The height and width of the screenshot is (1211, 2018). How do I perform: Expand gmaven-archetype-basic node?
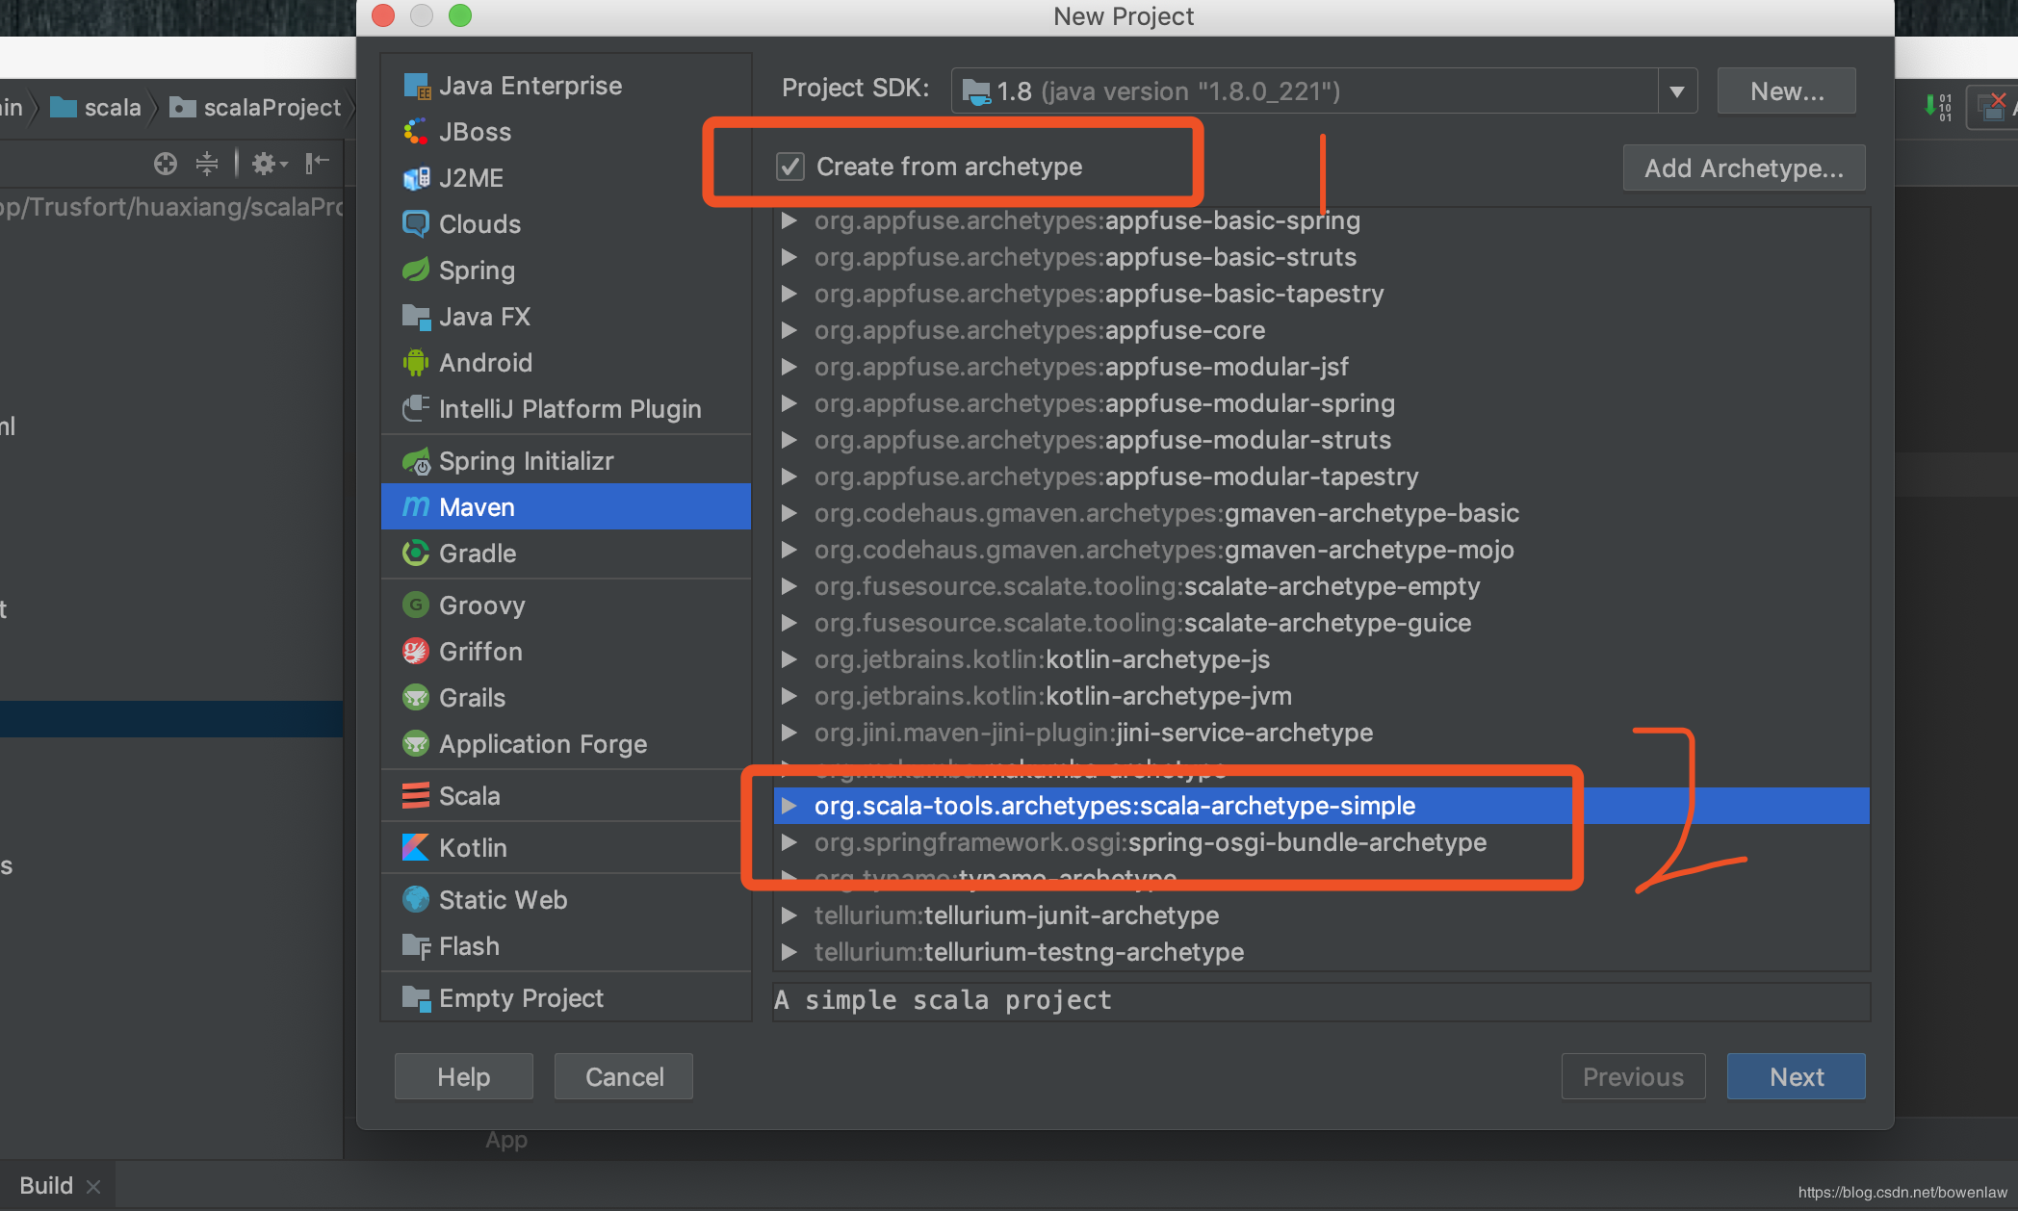coord(789,513)
